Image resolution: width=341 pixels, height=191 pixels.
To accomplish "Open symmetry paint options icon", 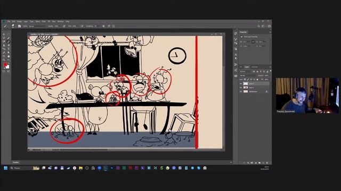I will (113, 26).
